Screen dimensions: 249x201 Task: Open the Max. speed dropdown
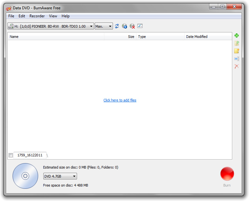104,26
